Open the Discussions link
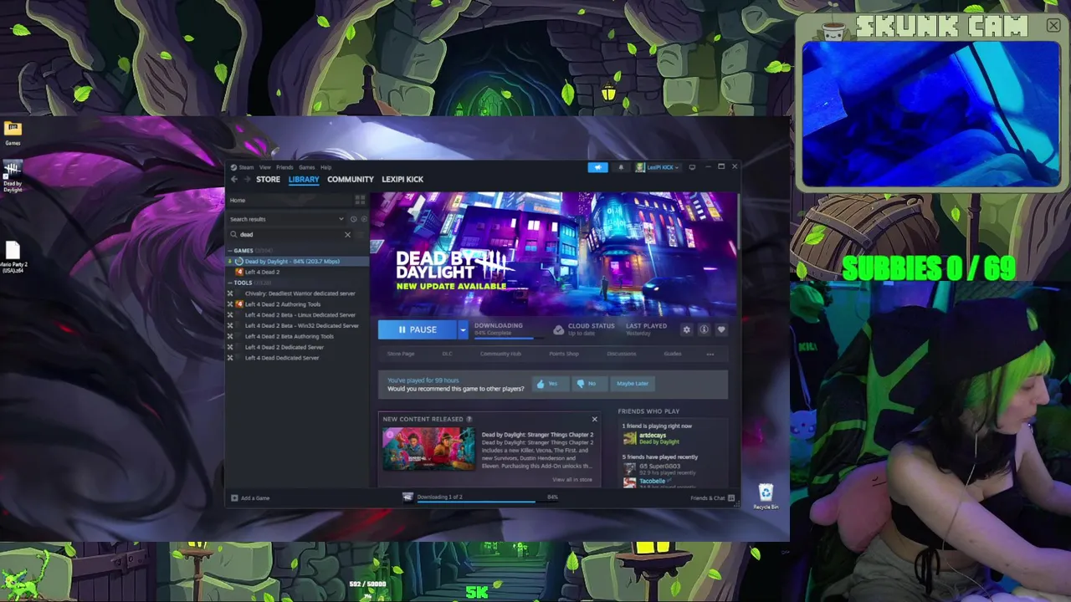1071x602 pixels. point(622,354)
